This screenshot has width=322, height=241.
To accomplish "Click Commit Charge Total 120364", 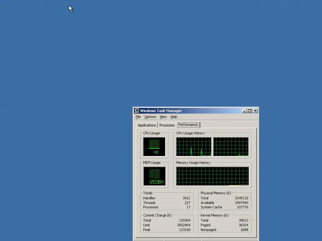I will 185,220.
